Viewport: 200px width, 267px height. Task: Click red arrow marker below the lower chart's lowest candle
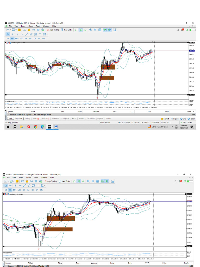(x=39, y=249)
